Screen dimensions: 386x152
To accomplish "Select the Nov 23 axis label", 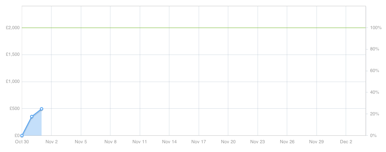I will pos(257,142).
